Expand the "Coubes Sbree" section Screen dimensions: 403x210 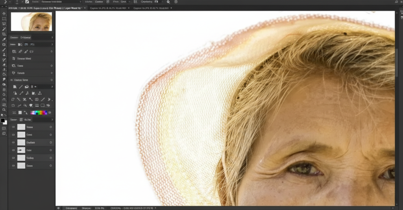click(x=11, y=80)
